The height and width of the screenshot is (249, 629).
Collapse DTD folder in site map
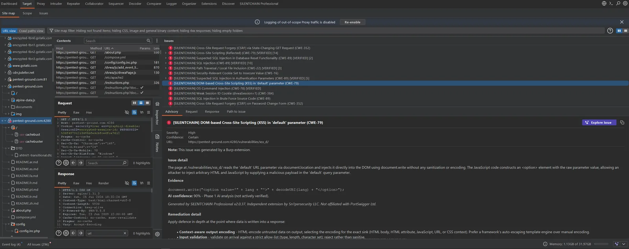pyautogui.click(x=9, y=148)
